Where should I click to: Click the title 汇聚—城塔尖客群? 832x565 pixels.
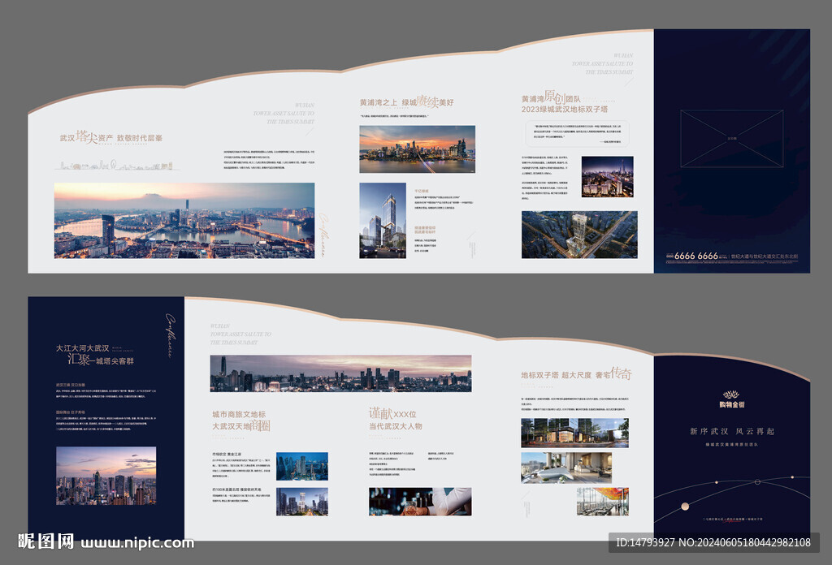(x=101, y=360)
